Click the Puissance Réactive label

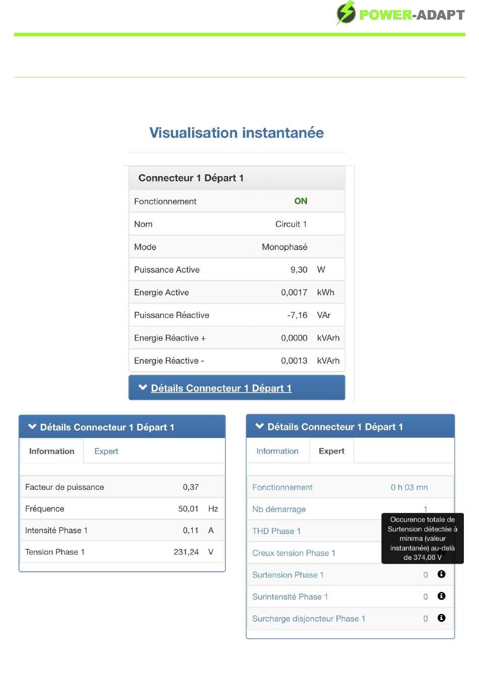[x=171, y=315]
